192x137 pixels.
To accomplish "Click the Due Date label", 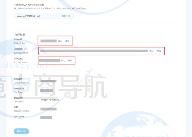I will click(18, 92).
